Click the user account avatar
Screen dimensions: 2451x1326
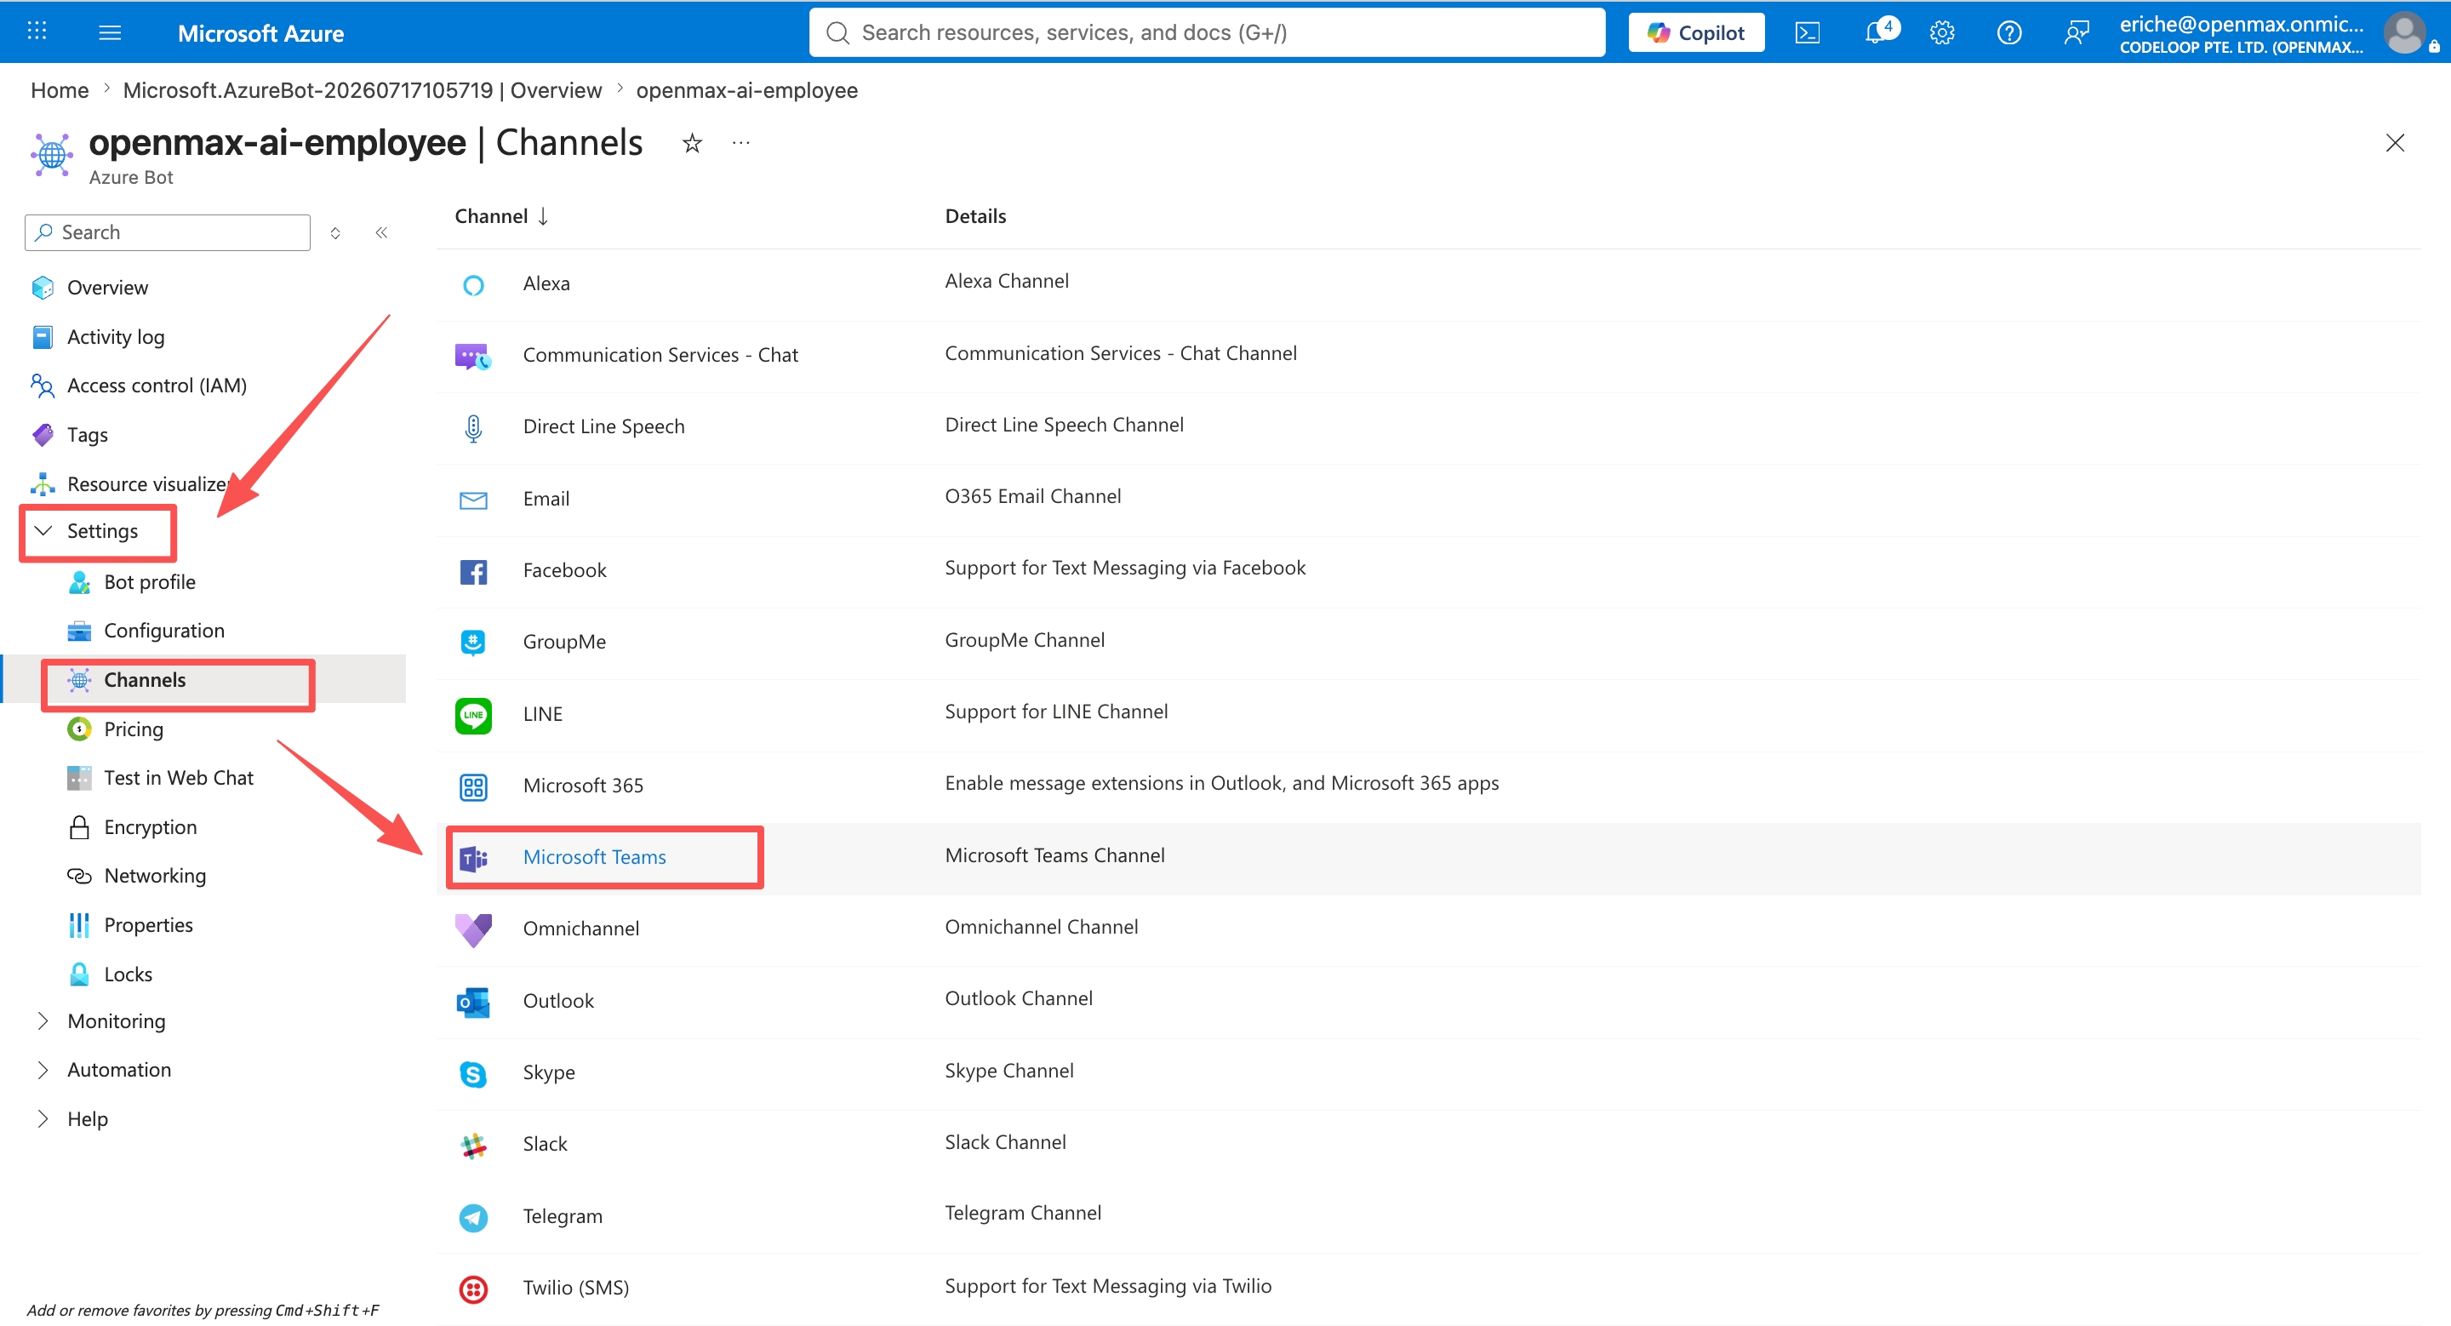2403,32
